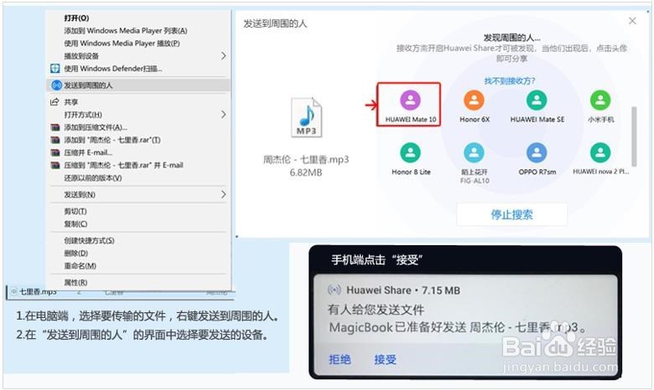Tap 接受 in the Huawei Share notification
Viewport: 654px width, 390px height.
point(385,360)
